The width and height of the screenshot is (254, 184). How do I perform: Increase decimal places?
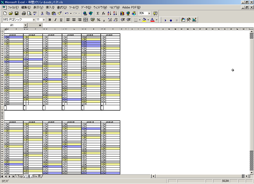110,20
